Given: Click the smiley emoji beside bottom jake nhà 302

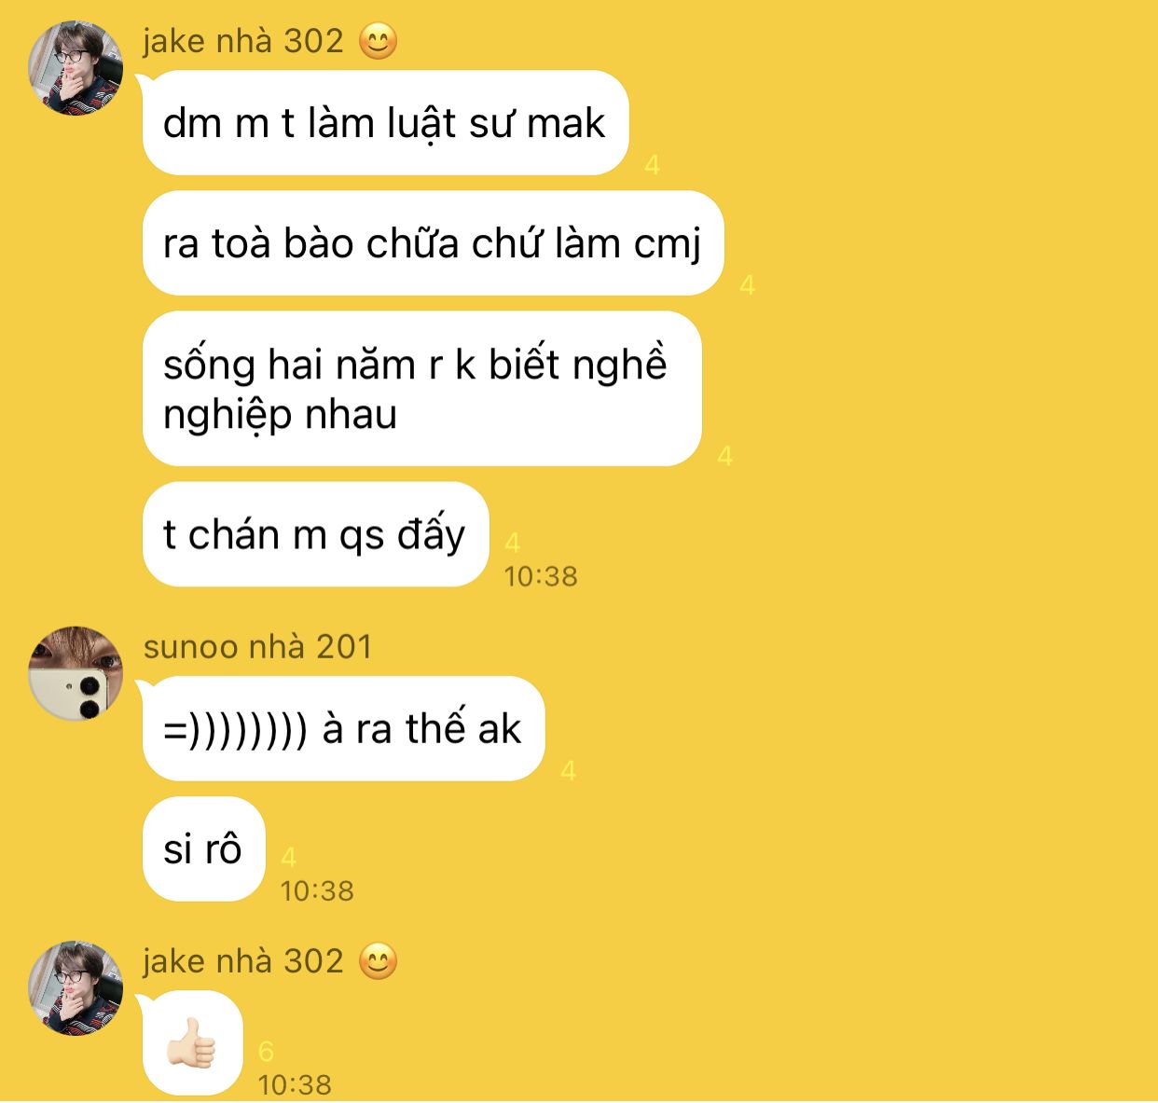Looking at the screenshot, I should 378,961.
